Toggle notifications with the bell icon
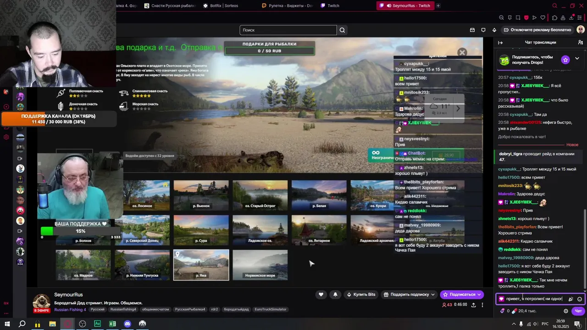 pyautogui.click(x=335, y=295)
